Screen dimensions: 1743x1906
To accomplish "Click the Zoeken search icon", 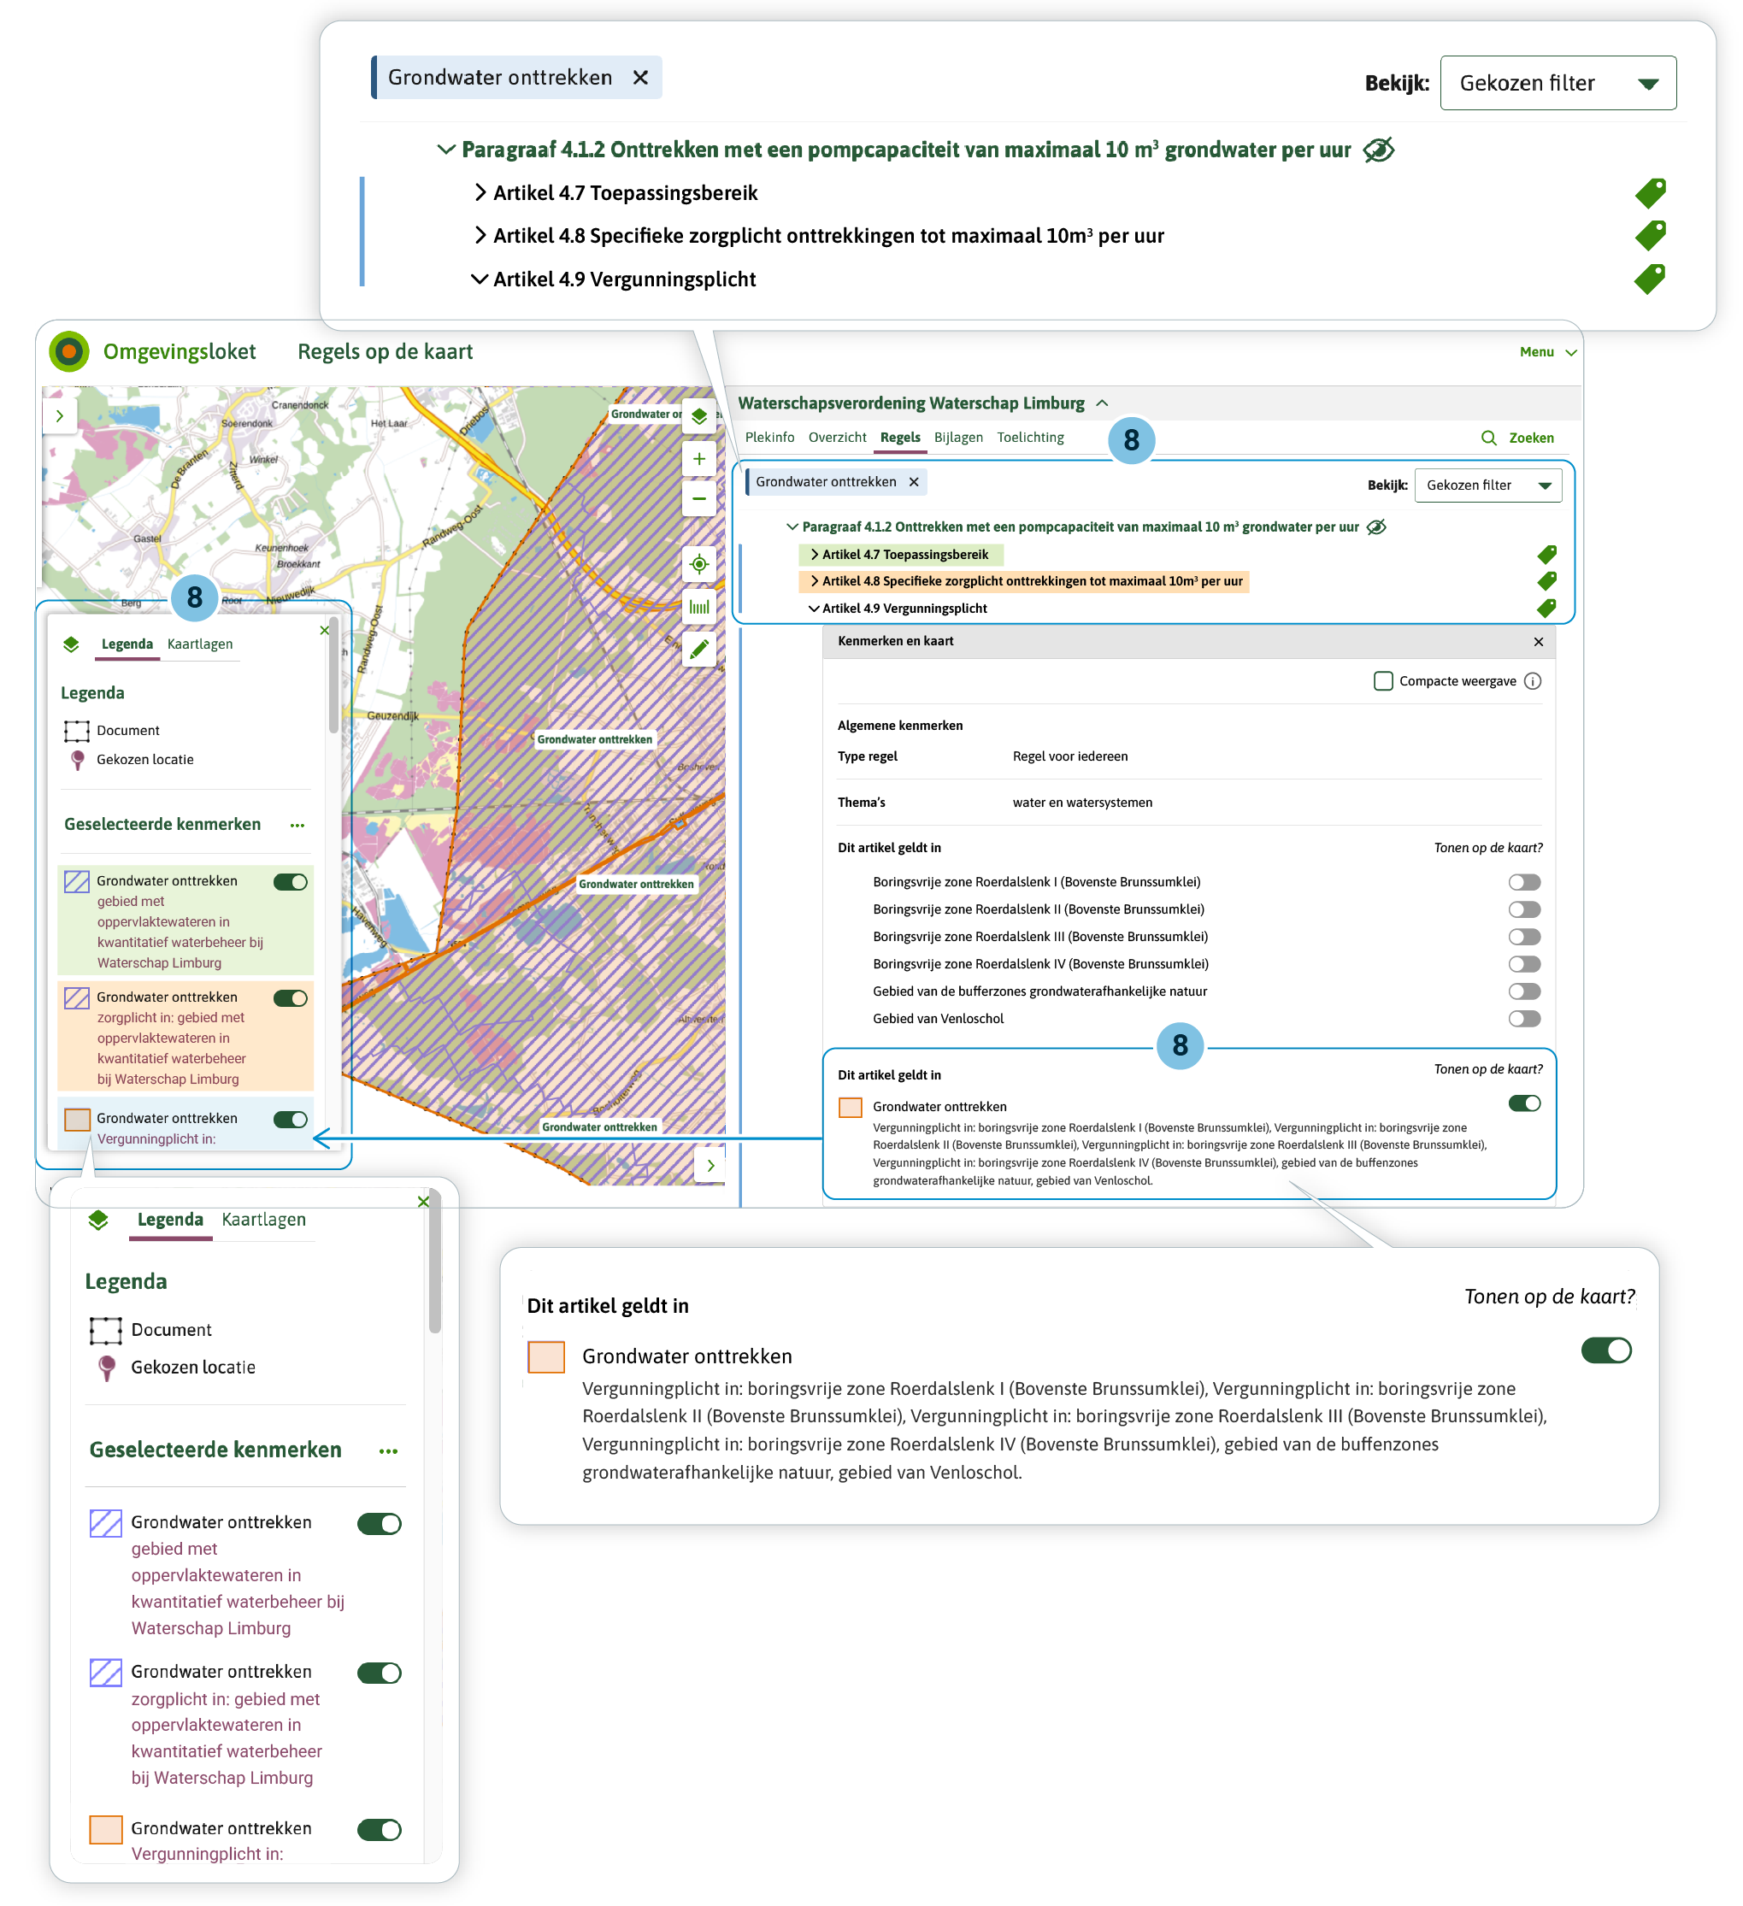I will pyautogui.click(x=1488, y=438).
